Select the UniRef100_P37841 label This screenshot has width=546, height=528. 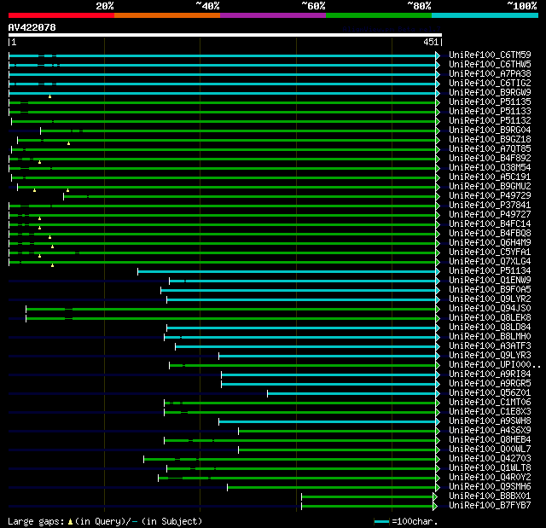coord(490,206)
